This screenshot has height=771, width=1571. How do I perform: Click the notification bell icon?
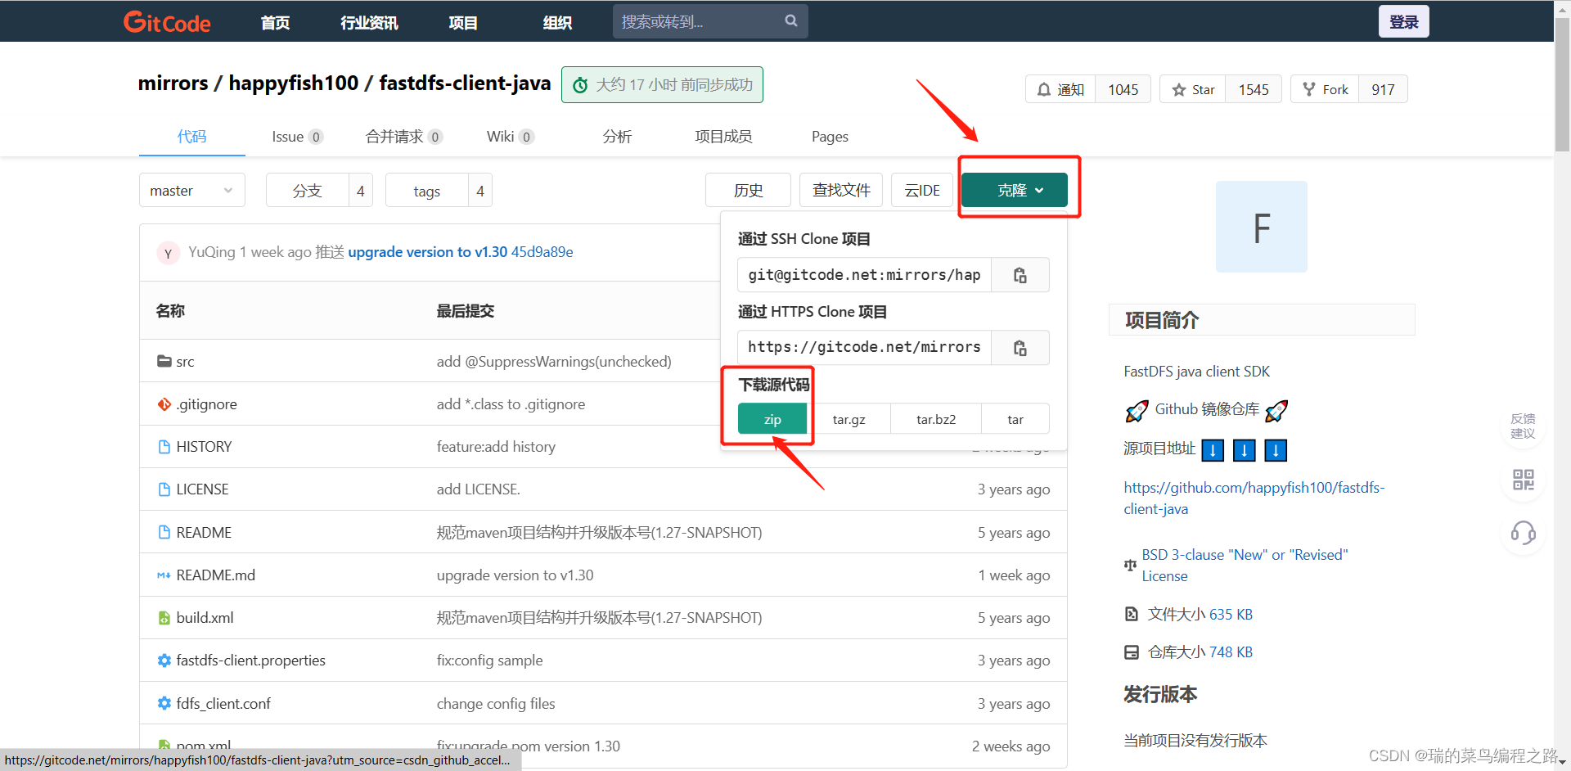[x=1044, y=89]
